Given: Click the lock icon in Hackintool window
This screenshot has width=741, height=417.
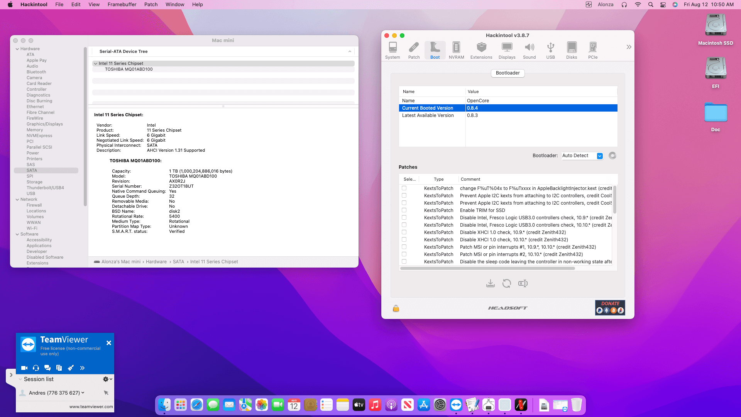Looking at the screenshot, I should 396,308.
